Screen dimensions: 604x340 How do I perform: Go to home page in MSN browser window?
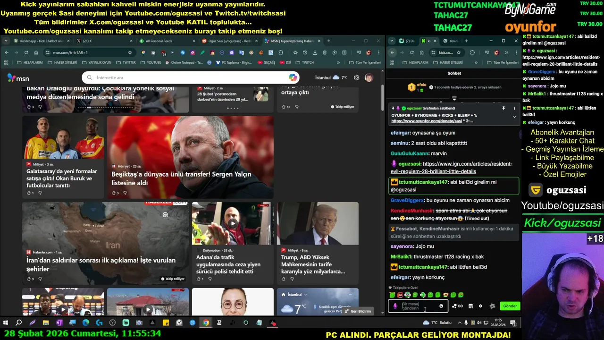[36, 52]
